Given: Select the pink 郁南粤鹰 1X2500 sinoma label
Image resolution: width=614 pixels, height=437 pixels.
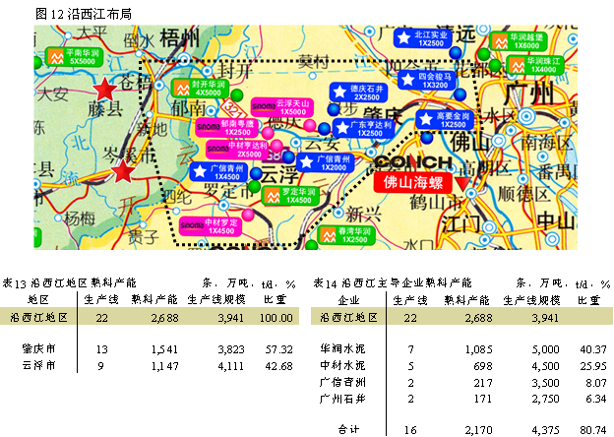Looking at the screenshot, I should 226,128.
